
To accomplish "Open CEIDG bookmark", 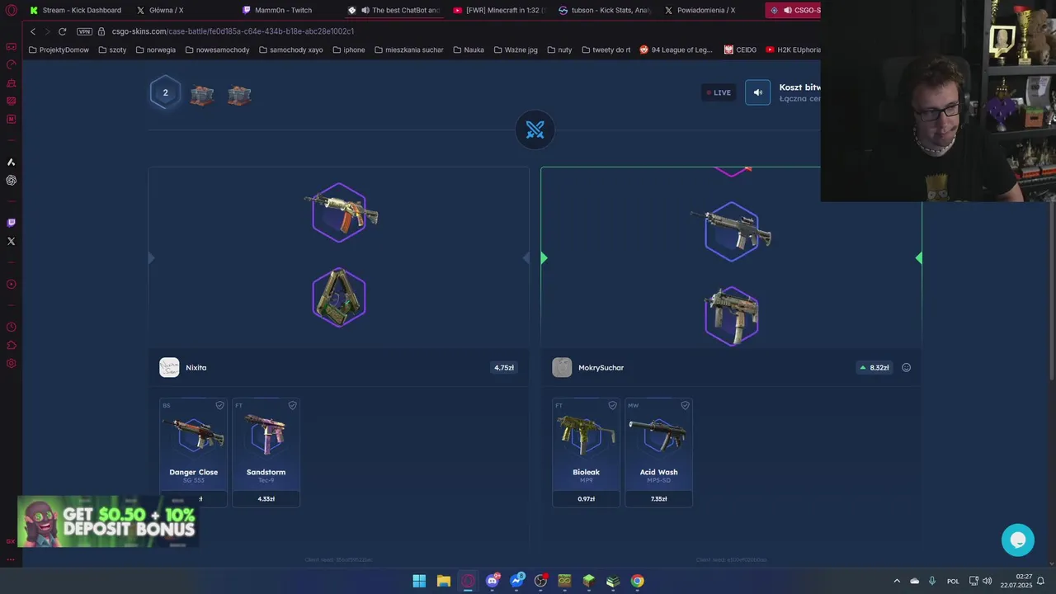I will (740, 49).
